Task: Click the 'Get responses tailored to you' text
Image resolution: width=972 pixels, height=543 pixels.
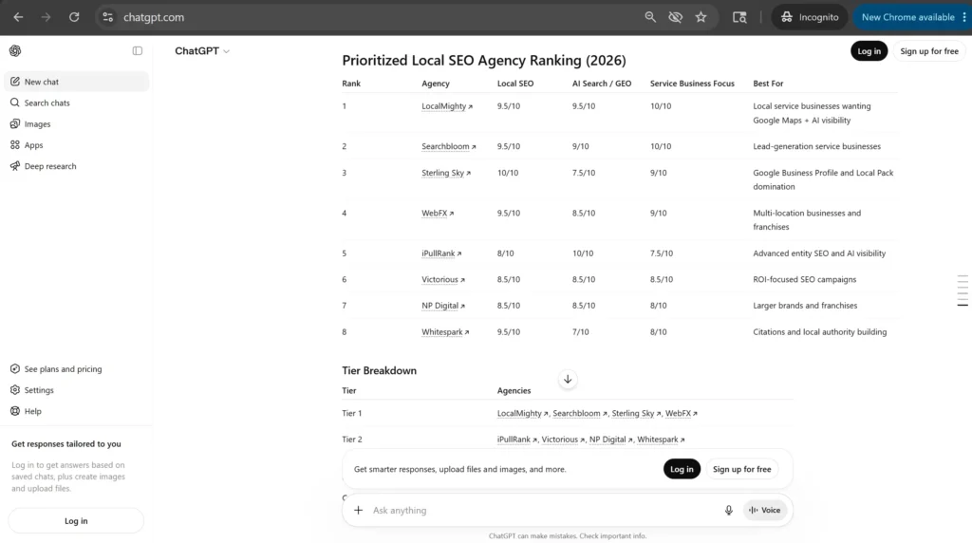Action: [x=66, y=444]
